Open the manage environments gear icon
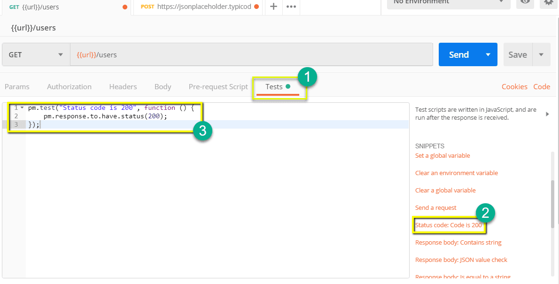Image resolution: width=559 pixels, height=284 pixels. (x=548, y=2)
